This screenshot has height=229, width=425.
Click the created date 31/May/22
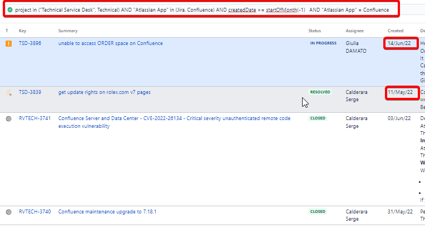point(400,212)
